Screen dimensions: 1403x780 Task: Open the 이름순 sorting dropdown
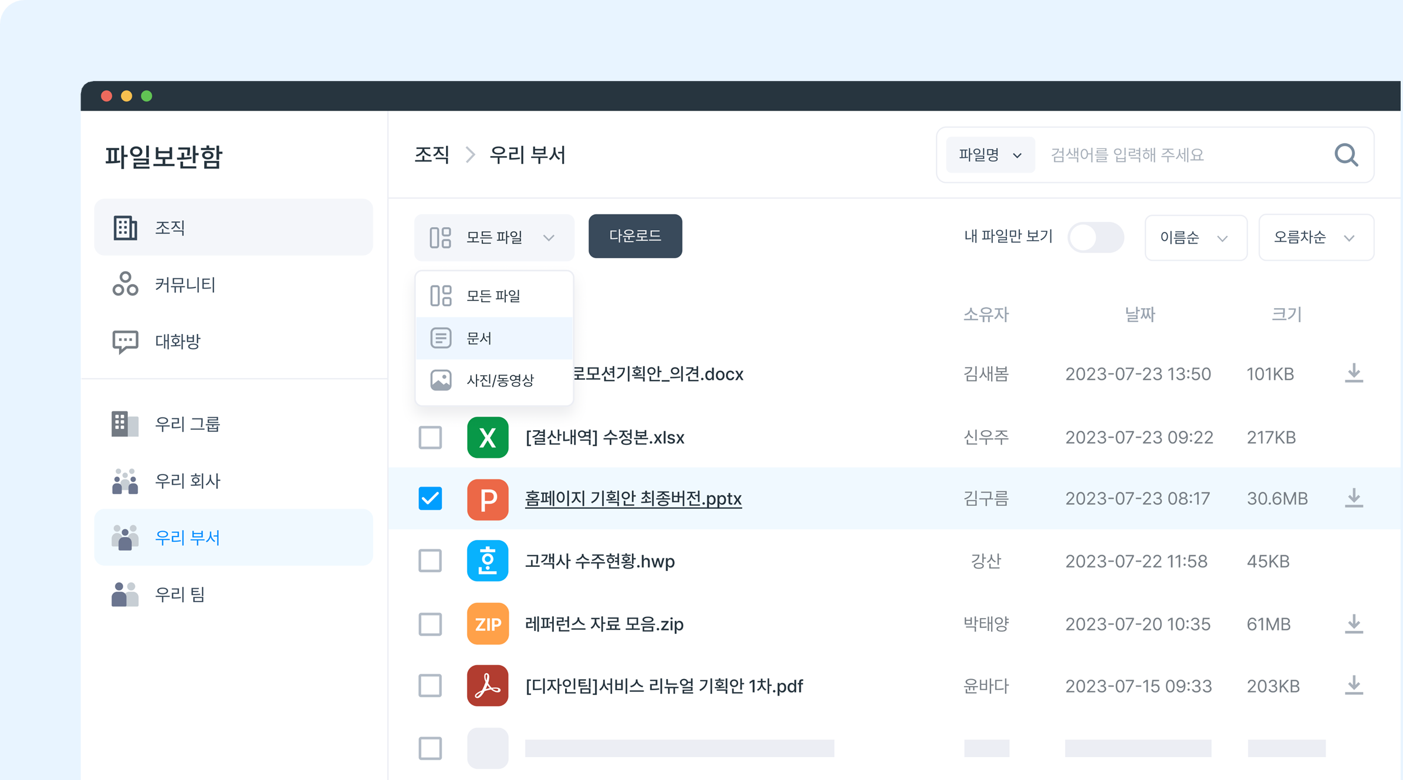(x=1195, y=238)
